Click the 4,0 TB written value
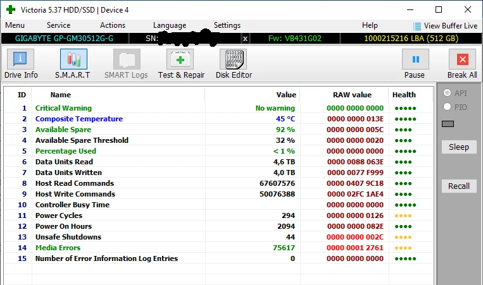This screenshot has width=483, height=285. [x=284, y=173]
